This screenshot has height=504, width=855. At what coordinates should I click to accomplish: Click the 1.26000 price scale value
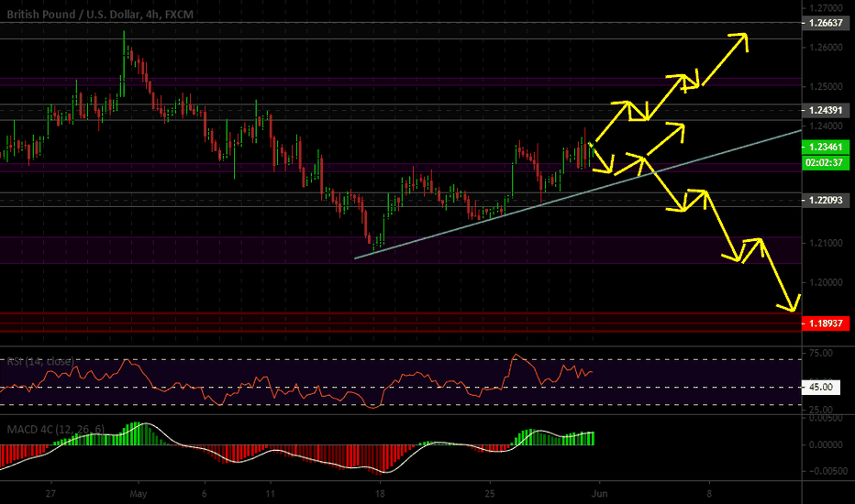point(826,48)
